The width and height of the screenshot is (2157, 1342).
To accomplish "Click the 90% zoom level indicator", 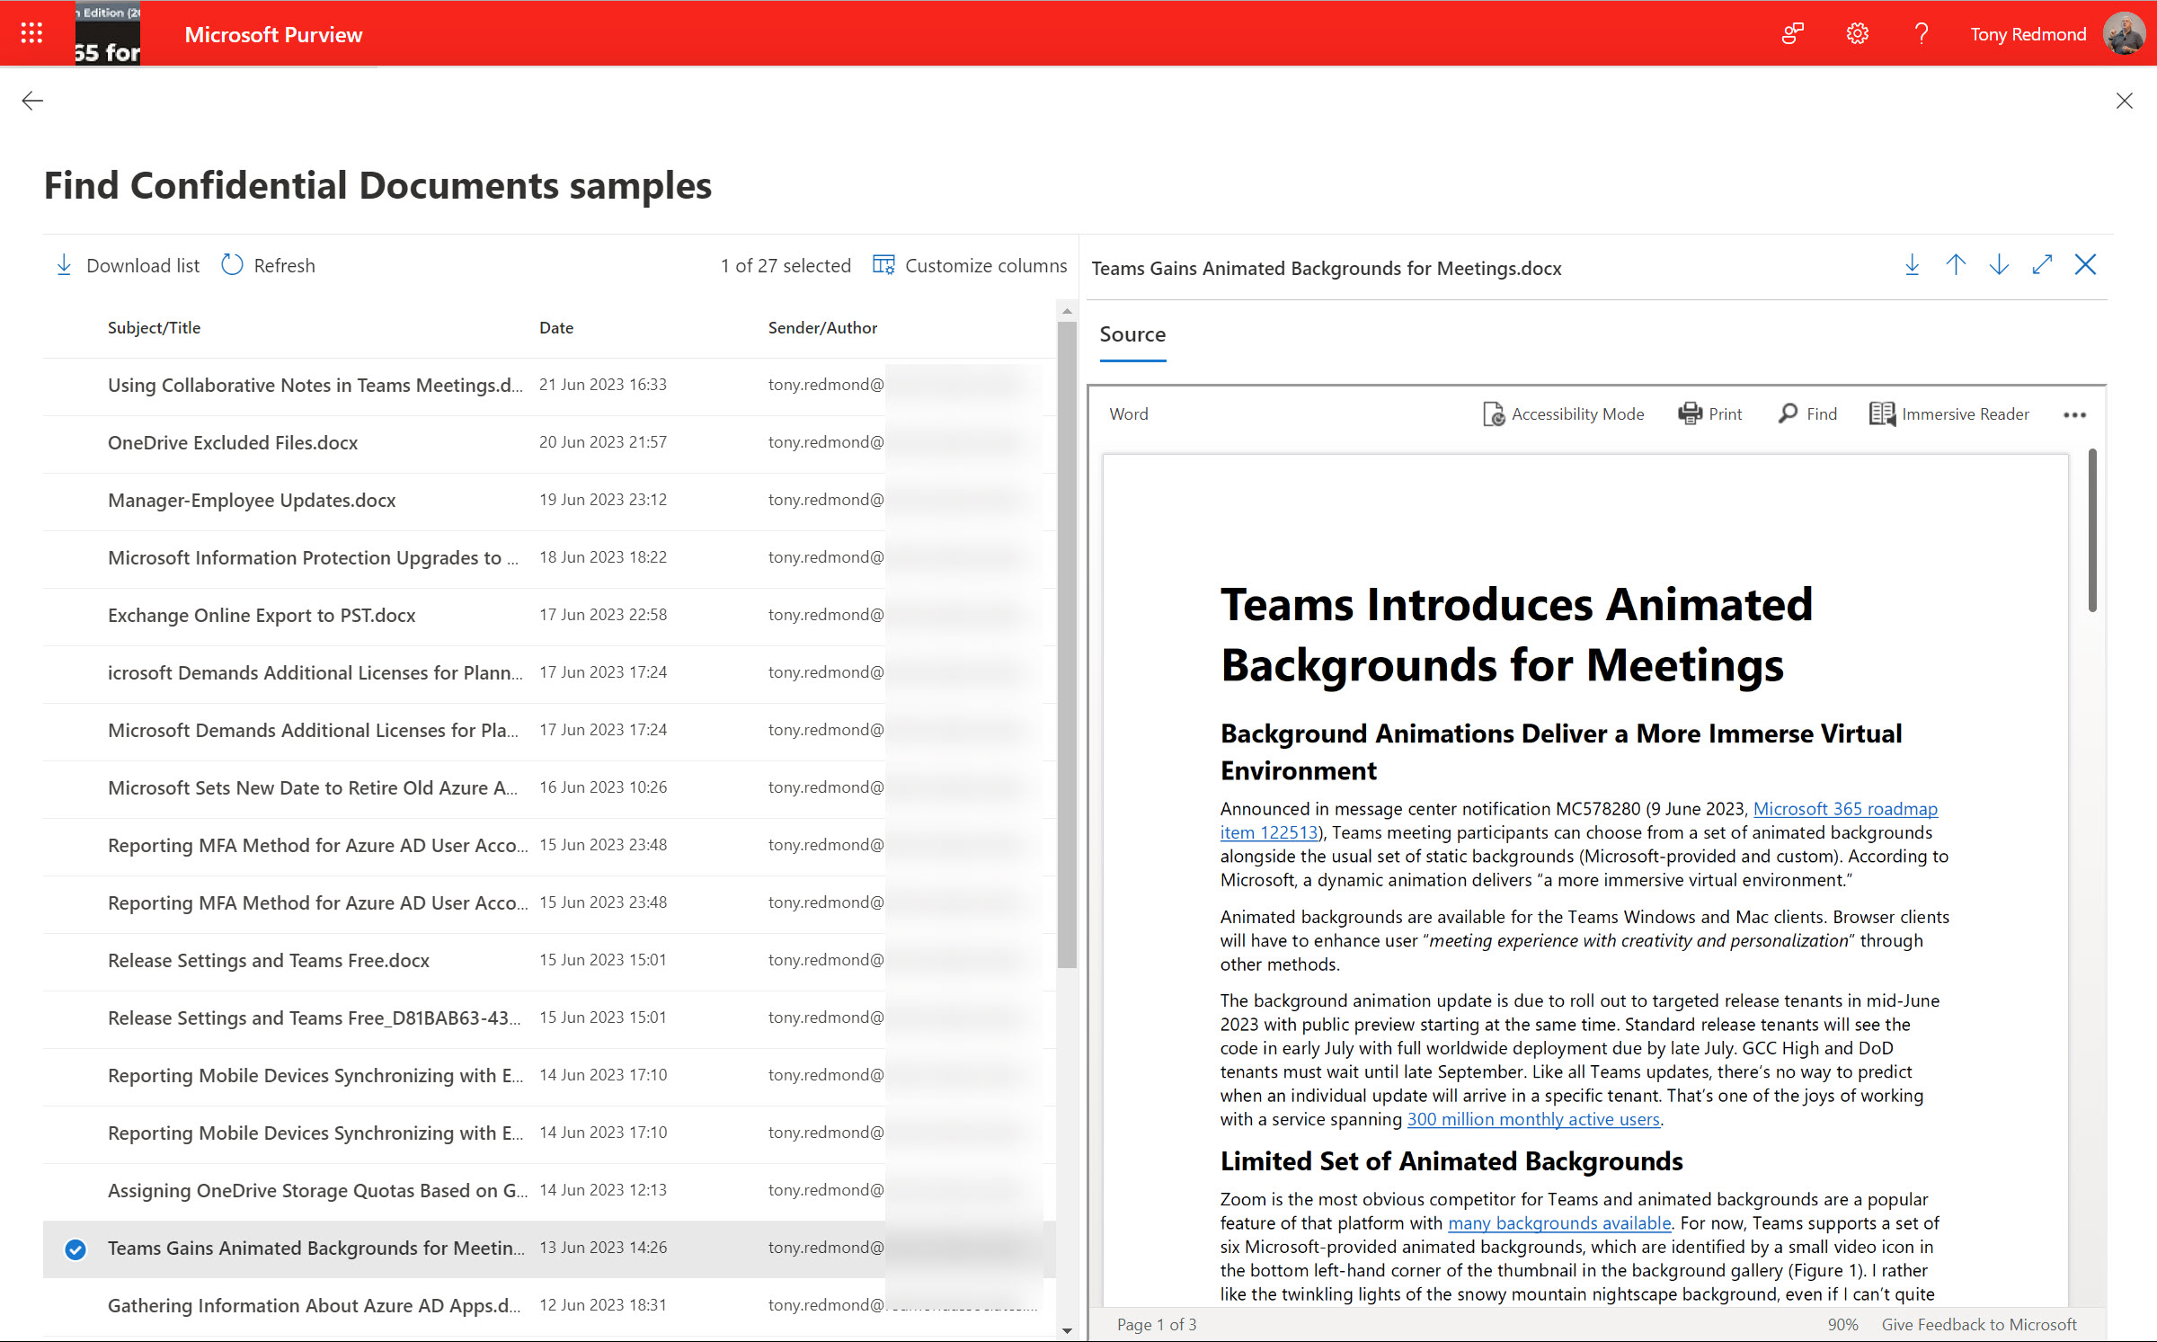I will point(1842,1324).
